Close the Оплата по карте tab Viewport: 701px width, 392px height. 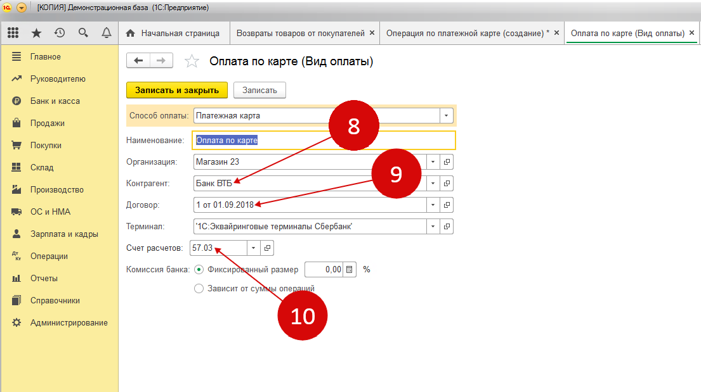[x=691, y=32]
